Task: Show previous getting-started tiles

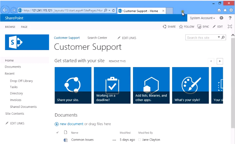Action: click(x=211, y=61)
